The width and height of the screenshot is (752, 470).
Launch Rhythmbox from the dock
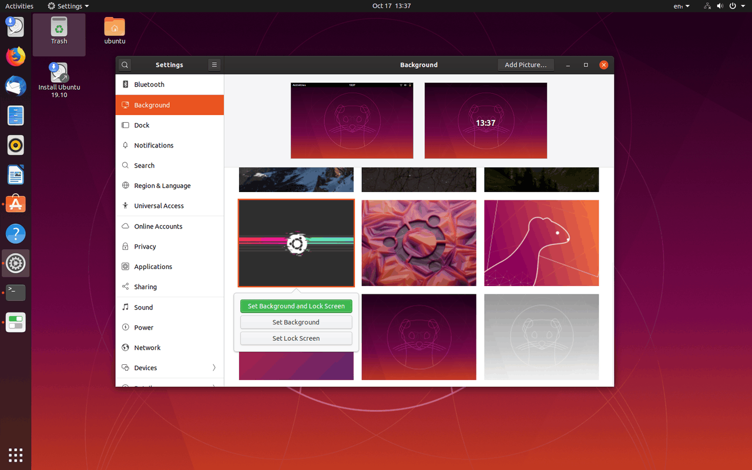click(x=16, y=145)
